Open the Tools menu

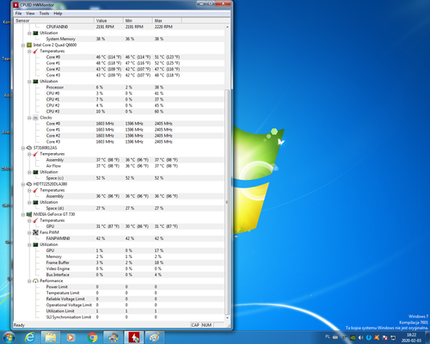[44, 14]
